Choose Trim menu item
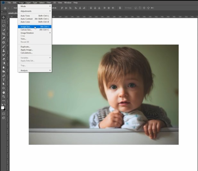Screen dimensions: 198x171 pos(35,39)
